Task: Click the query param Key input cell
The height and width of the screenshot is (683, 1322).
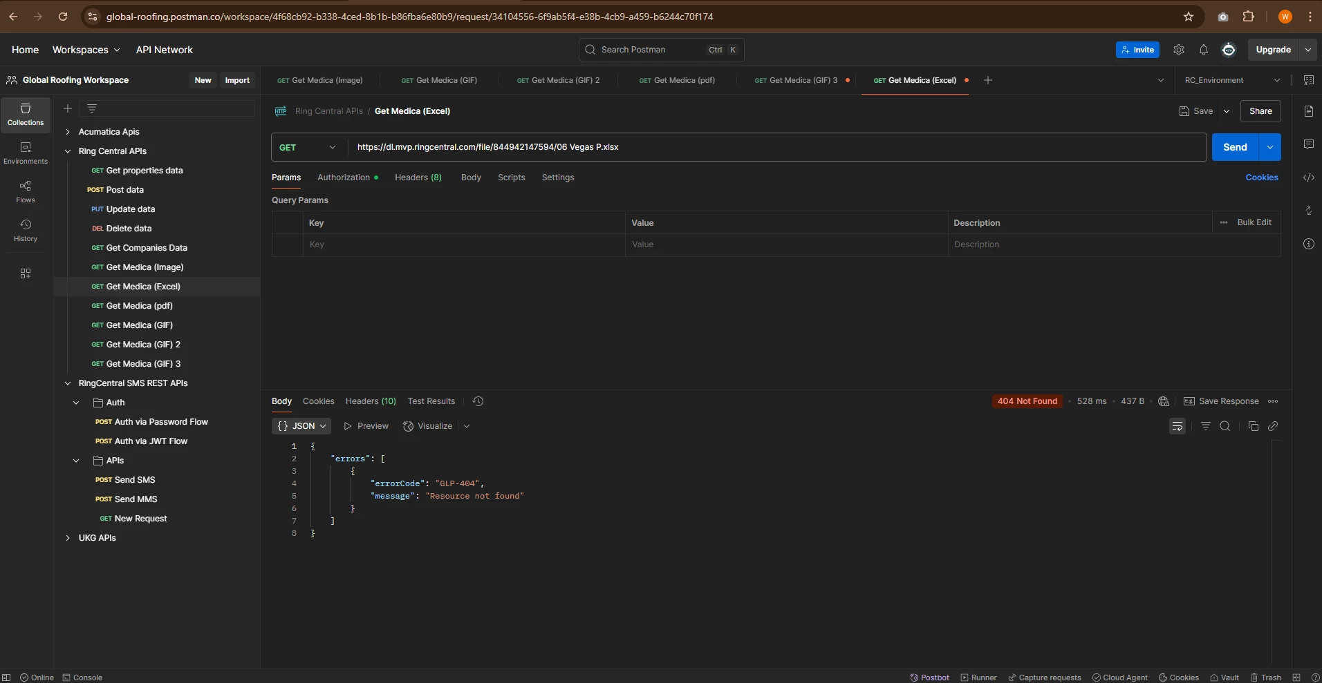Action: (464, 244)
